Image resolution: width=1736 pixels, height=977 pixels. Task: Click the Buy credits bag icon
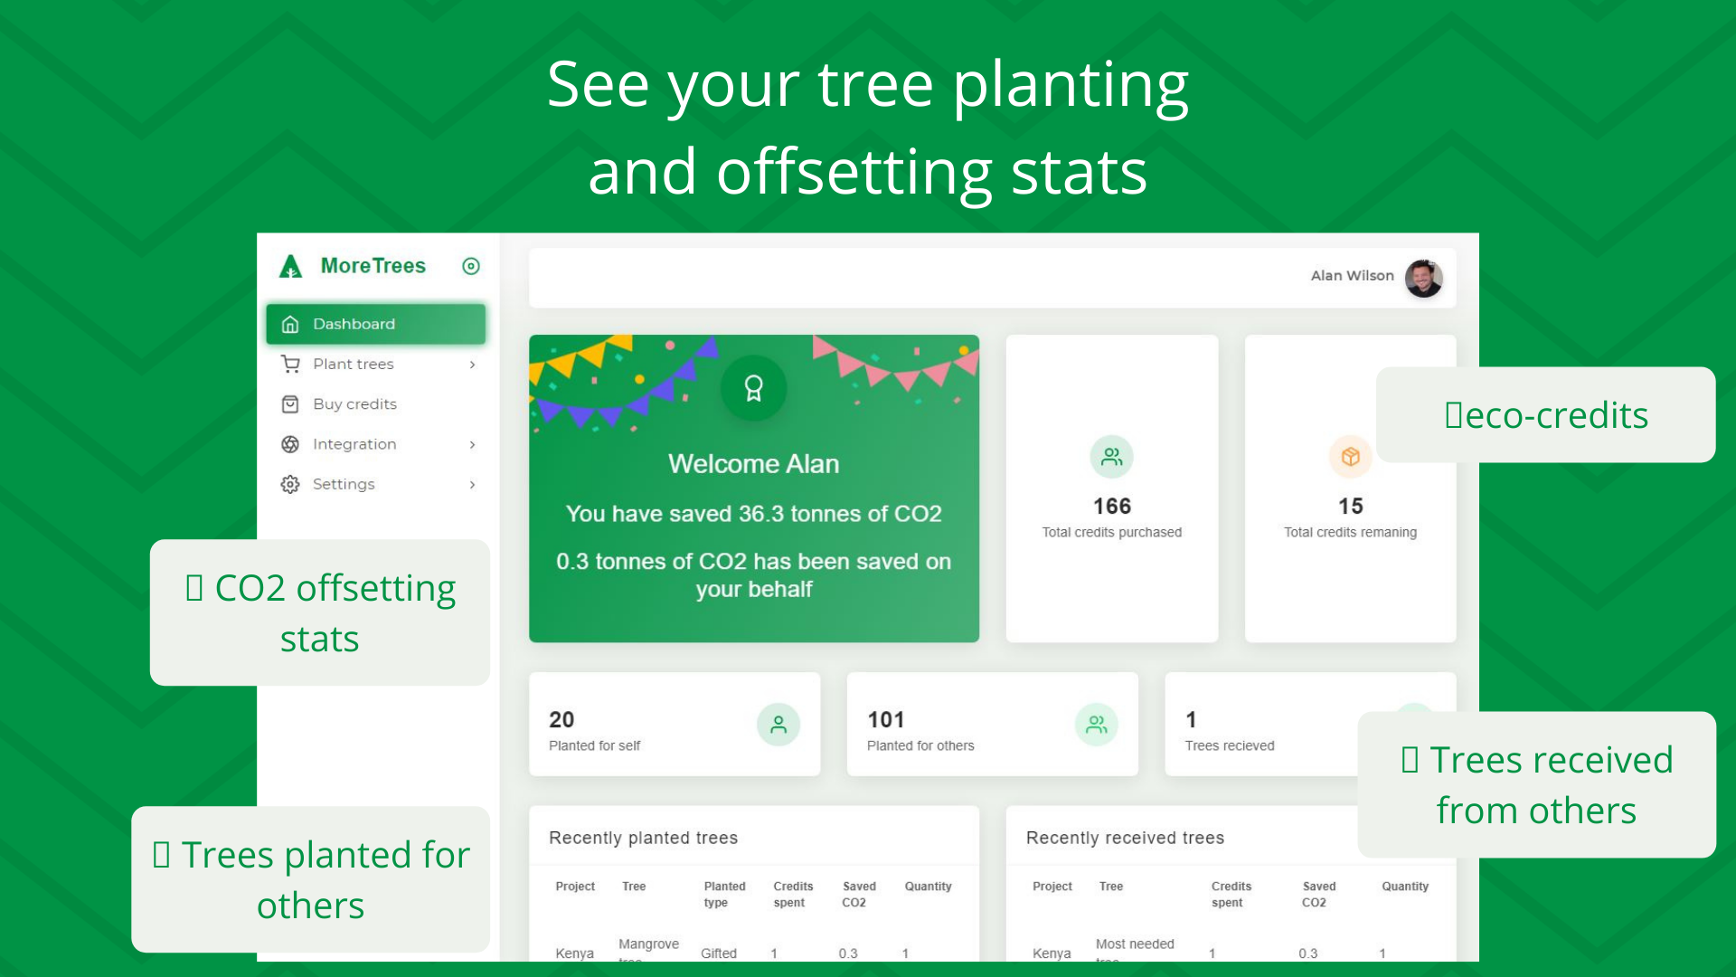point(290,404)
